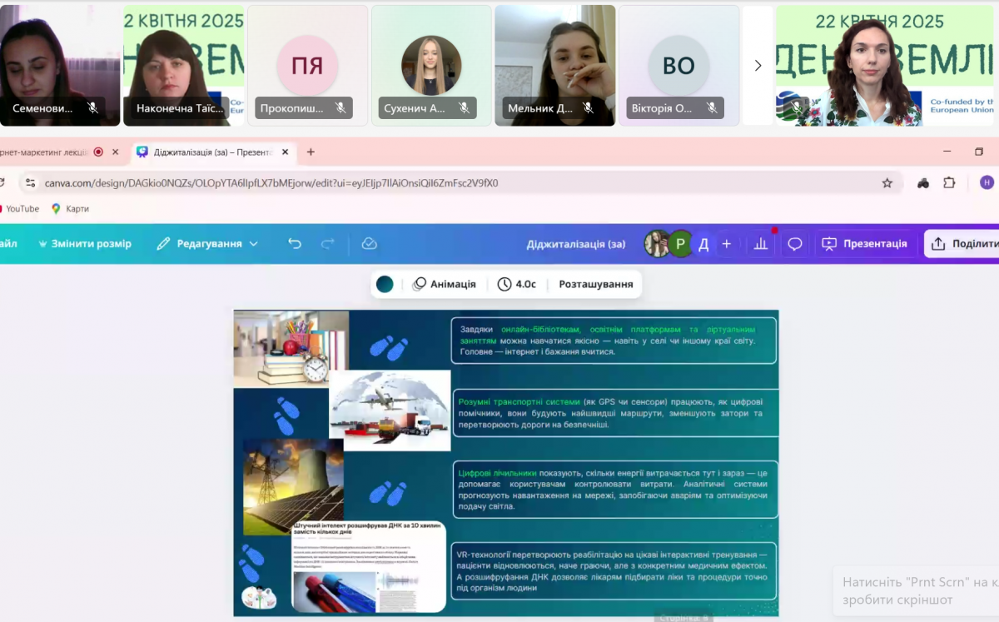Open the Розташування position panel

pyautogui.click(x=596, y=284)
